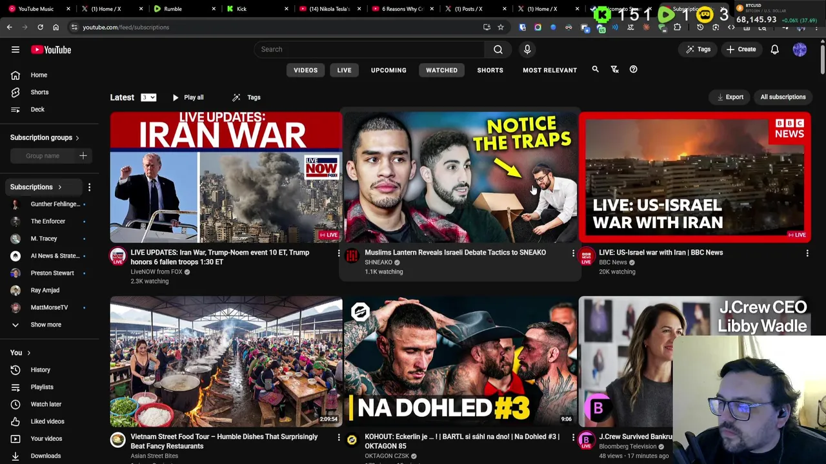Viewport: 826px width, 464px height.
Task: Toggle the MOST RELEVANT filter
Action: (x=550, y=70)
